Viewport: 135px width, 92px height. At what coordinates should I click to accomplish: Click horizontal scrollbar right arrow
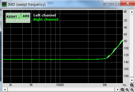coord(118,89)
